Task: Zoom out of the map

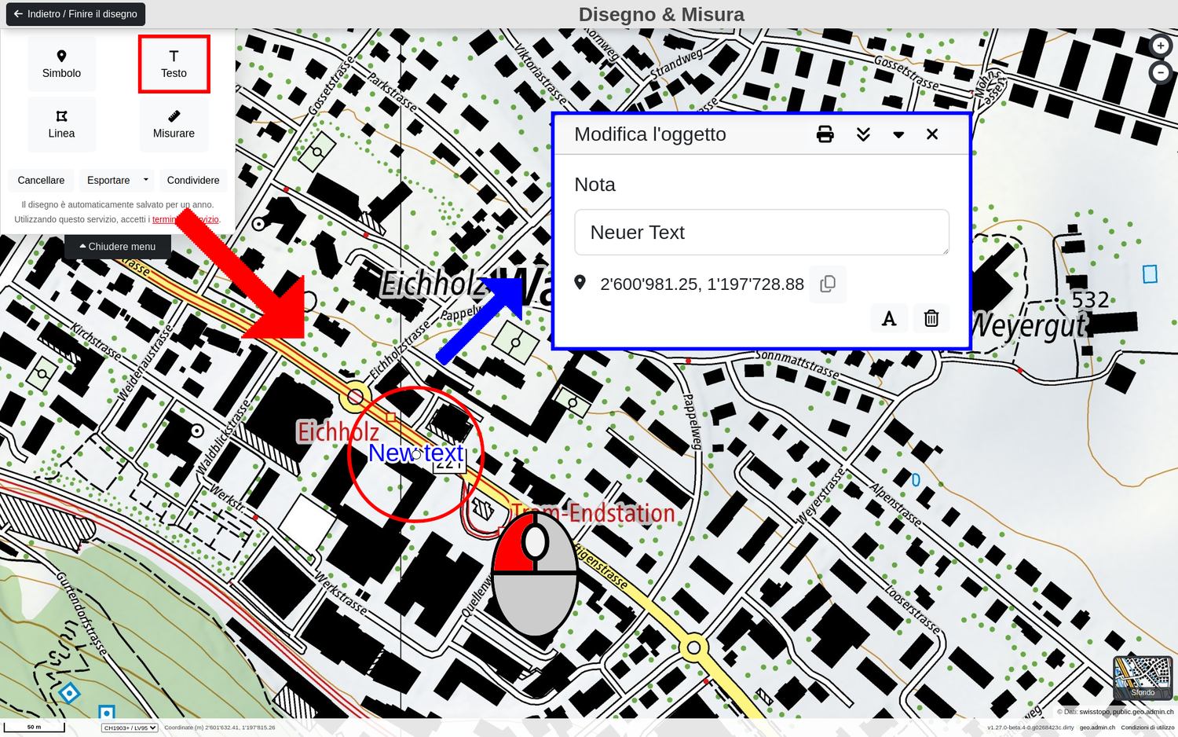Action: point(1160,73)
